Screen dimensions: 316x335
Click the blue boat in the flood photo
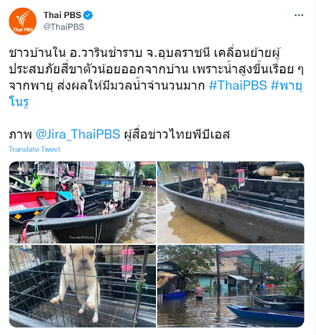pos(265,314)
